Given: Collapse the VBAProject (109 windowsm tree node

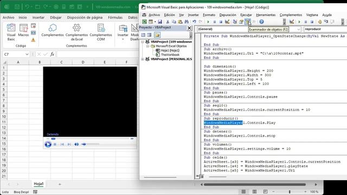Looking at the screenshot, I should tap(143, 42).
